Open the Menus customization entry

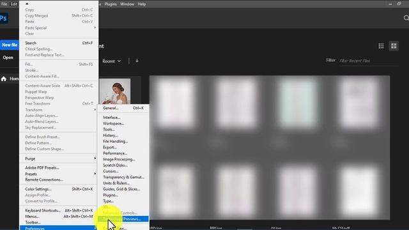59,217
